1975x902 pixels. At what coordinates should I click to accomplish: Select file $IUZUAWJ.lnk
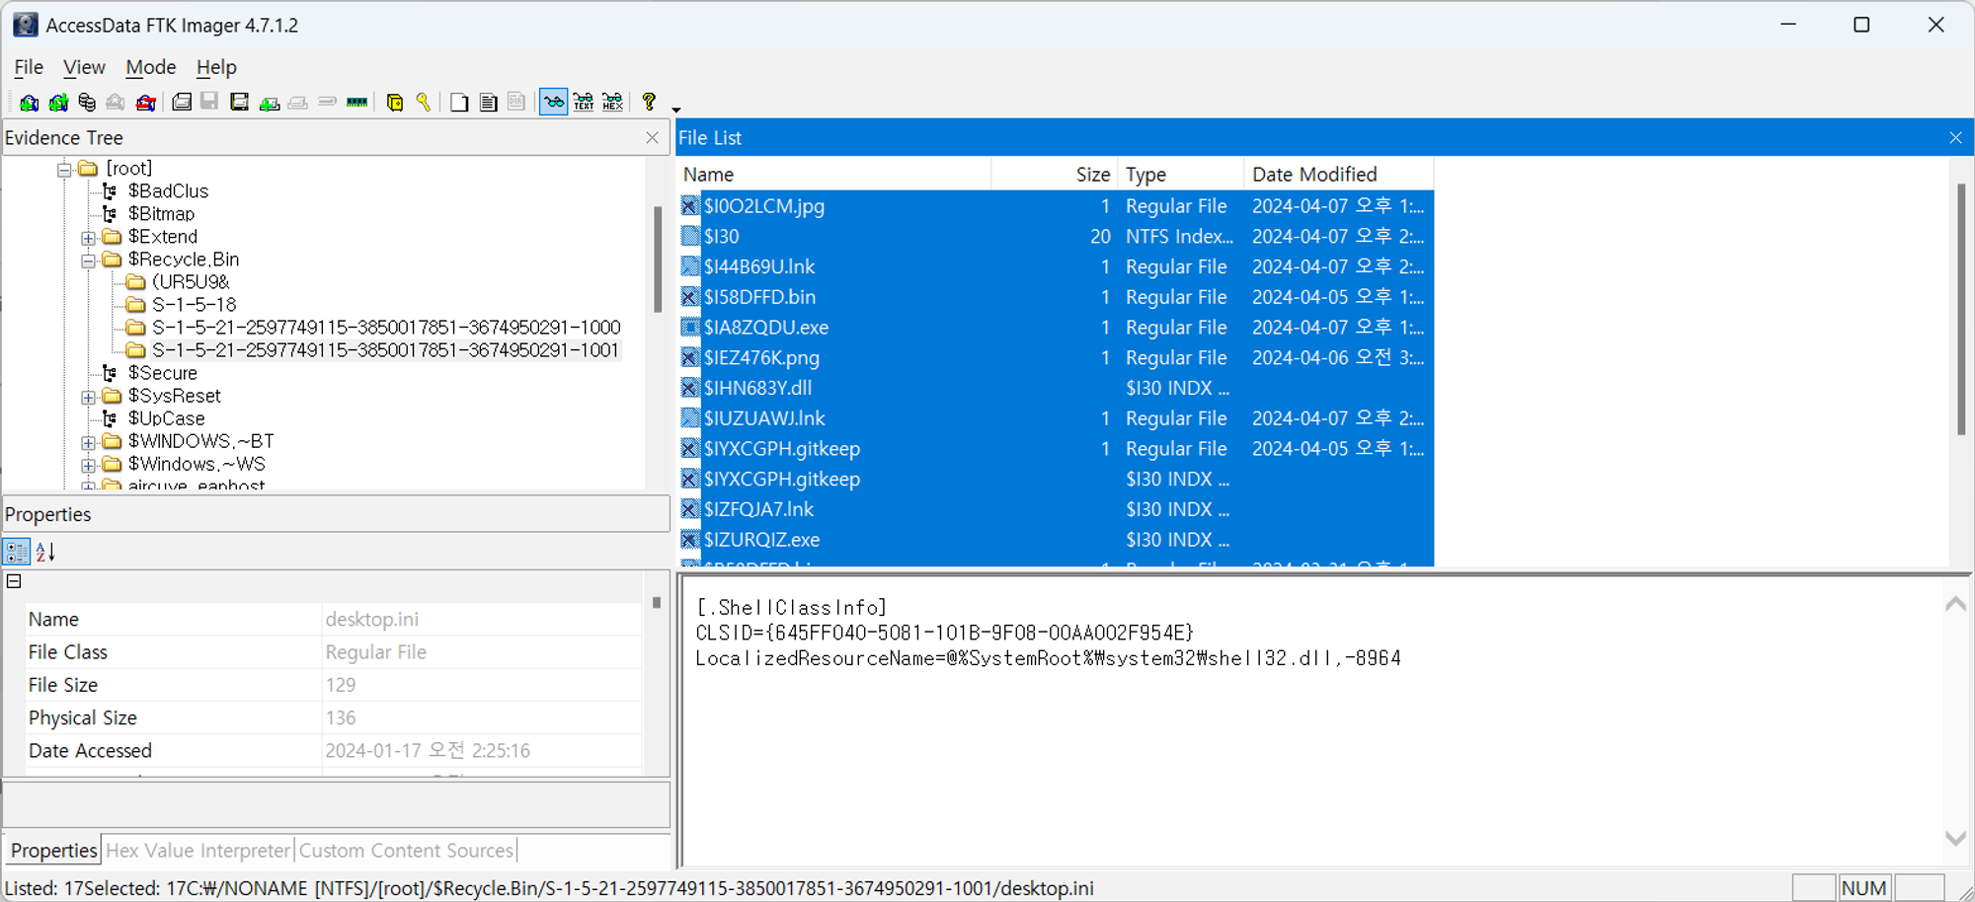pos(764,417)
